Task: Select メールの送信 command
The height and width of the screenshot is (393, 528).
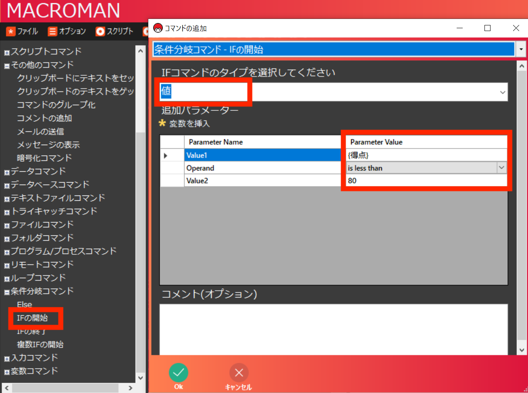Action: (40, 131)
